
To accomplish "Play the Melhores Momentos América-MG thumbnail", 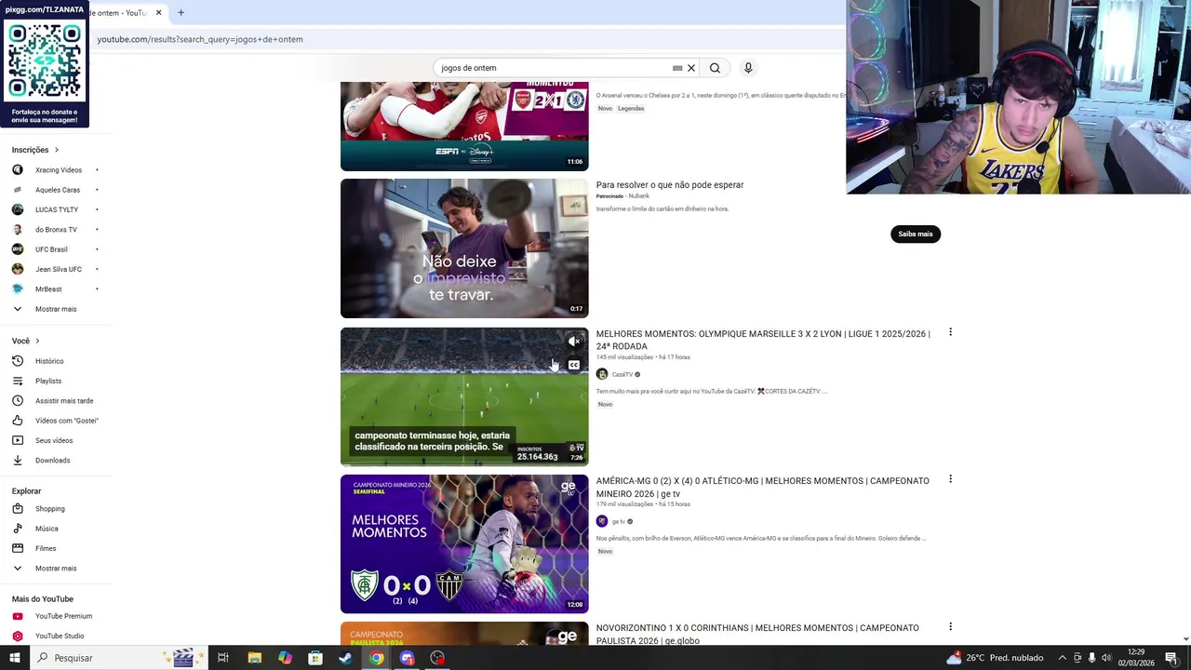I will pyautogui.click(x=464, y=543).
